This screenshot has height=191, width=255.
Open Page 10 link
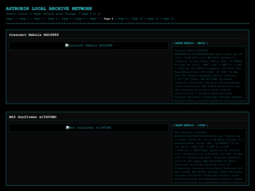pos(137,19)
